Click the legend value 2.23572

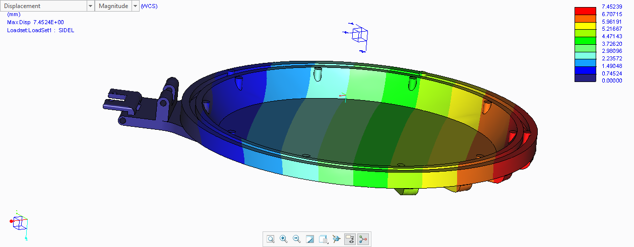coord(611,58)
